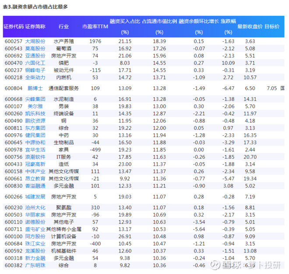Select the 其他稀有小金属 industry cell
The width and height of the screenshot is (289, 274).
tap(63, 229)
